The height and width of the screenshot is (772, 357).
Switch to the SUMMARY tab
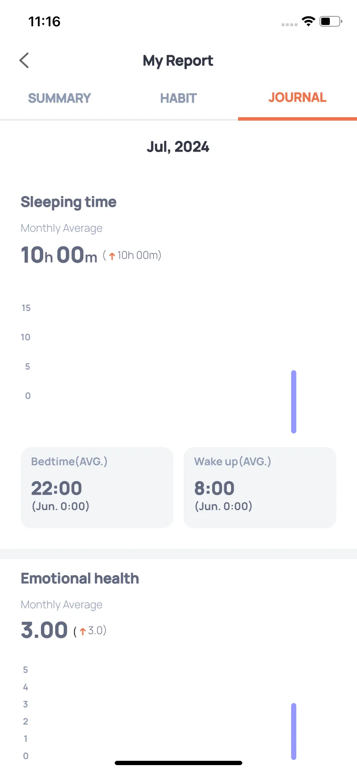[60, 98]
